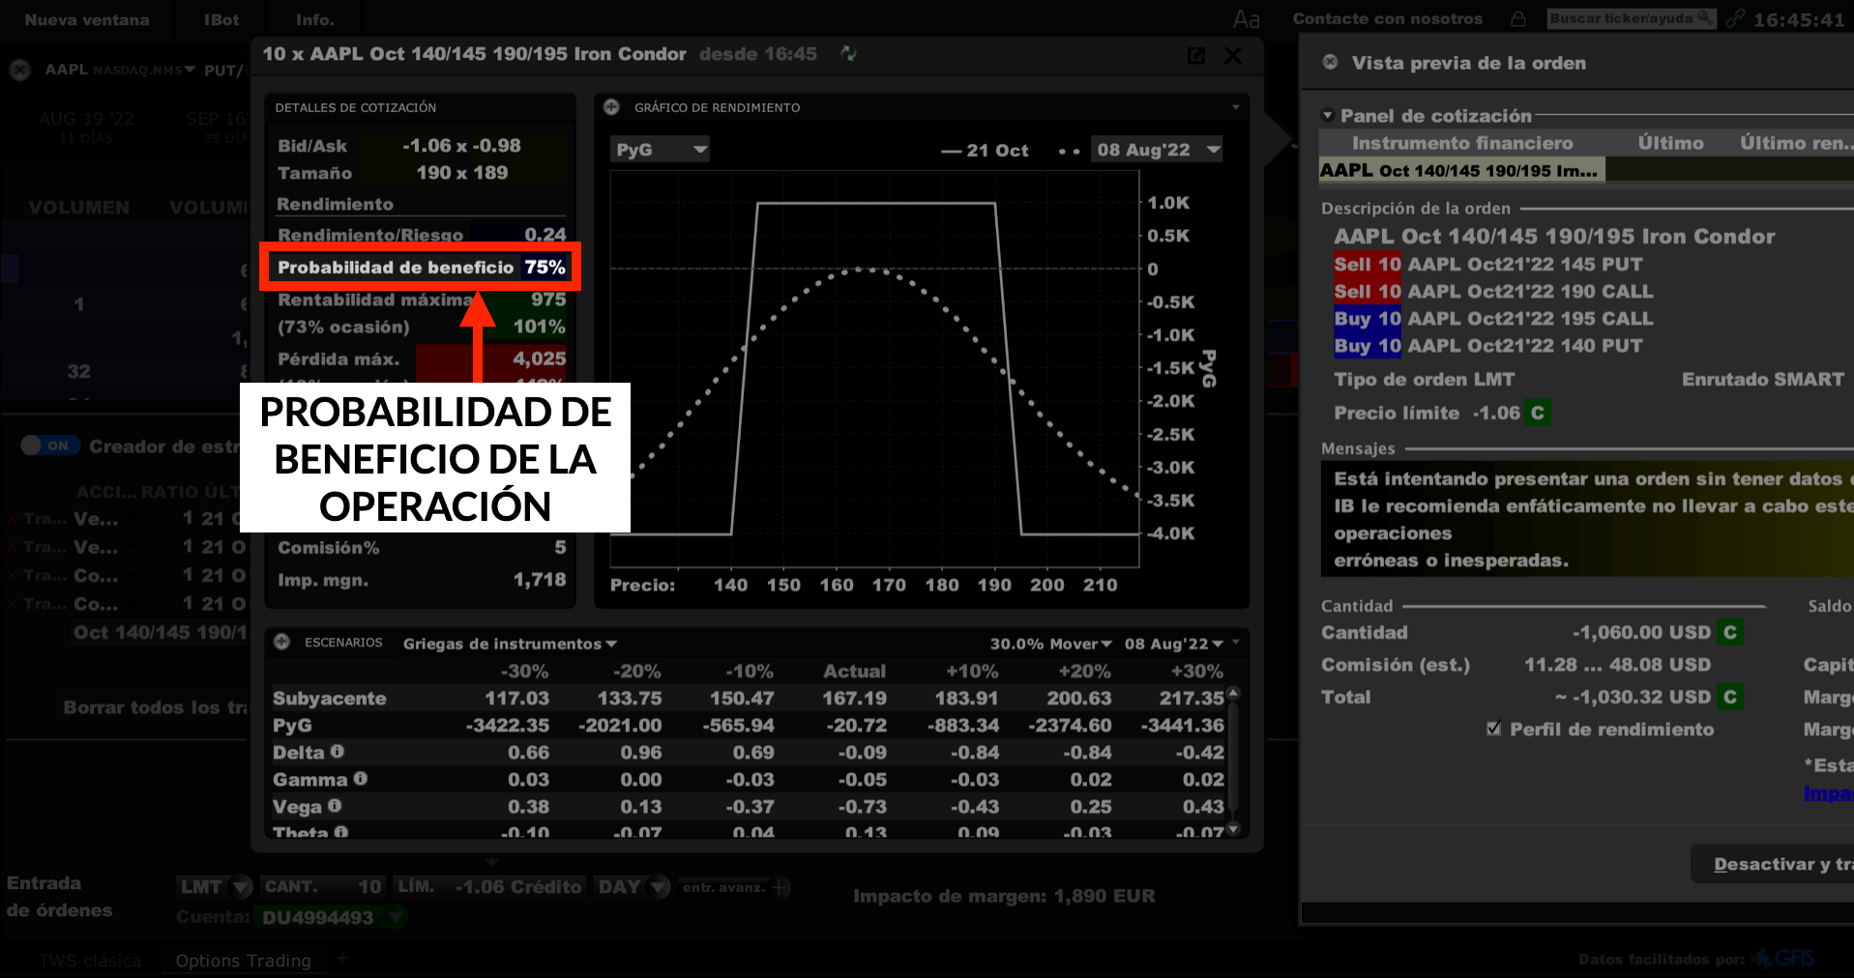
Task: Click the green link connection icon
Action: [1735, 18]
